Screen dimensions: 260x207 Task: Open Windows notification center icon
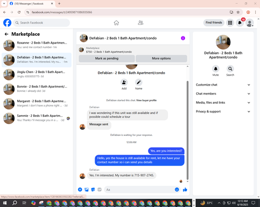point(253,203)
